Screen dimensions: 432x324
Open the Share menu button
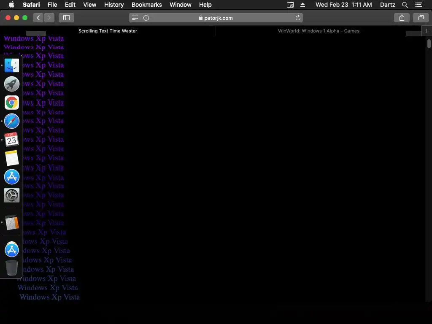tap(402, 18)
